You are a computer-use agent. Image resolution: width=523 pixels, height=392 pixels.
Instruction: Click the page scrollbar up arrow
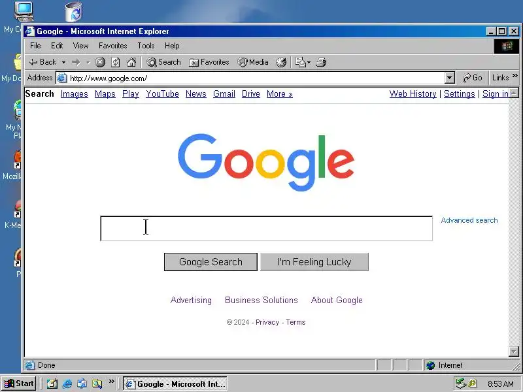click(x=514, y=92)
